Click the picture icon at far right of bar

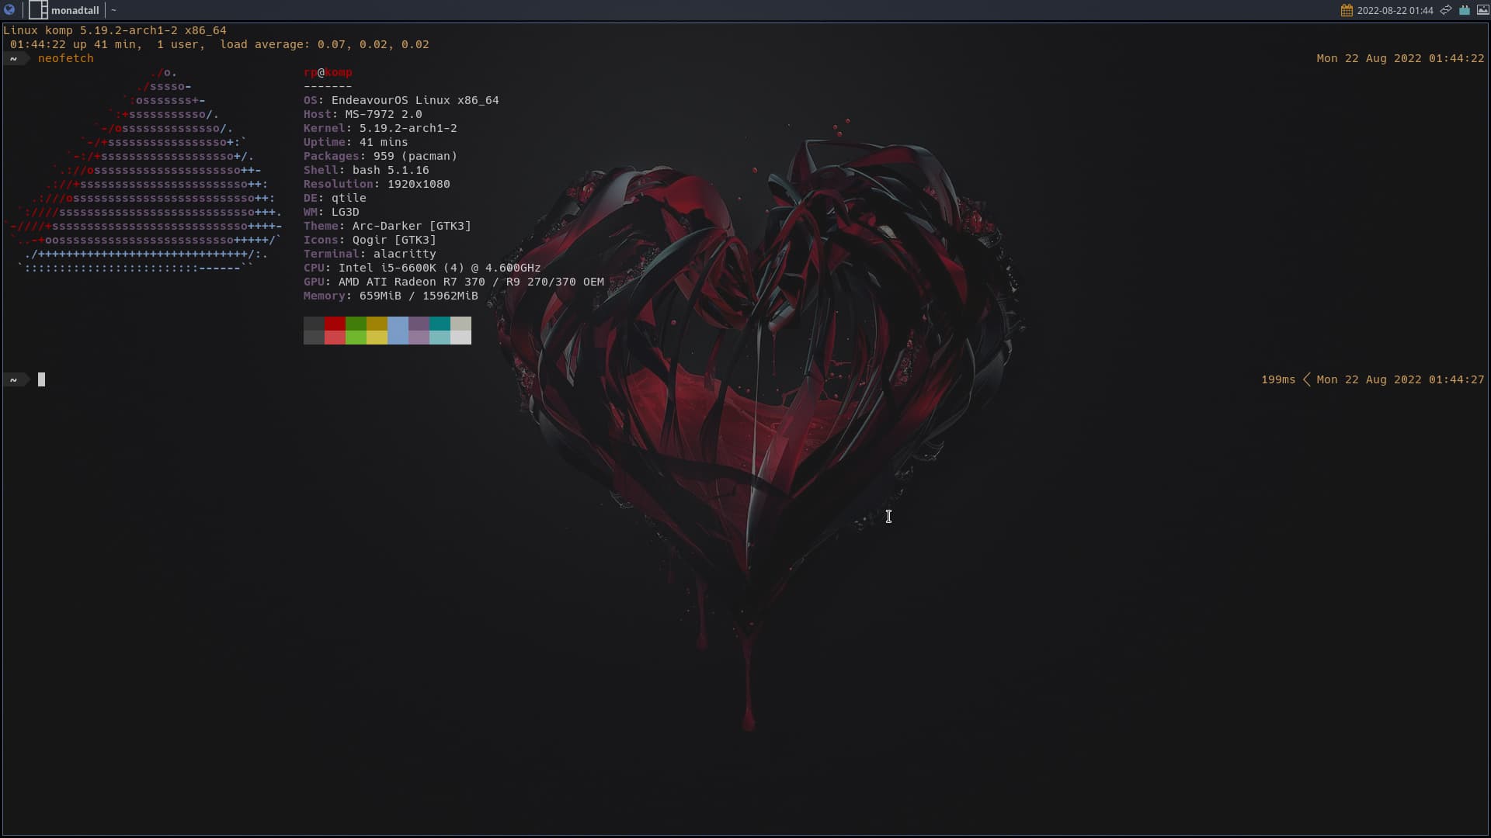[1482, 10]
